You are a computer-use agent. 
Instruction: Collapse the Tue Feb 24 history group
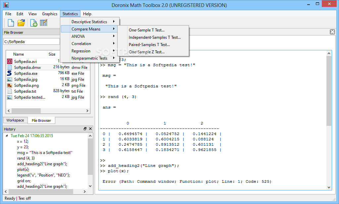pyautogui.click(x=7, y=136)
